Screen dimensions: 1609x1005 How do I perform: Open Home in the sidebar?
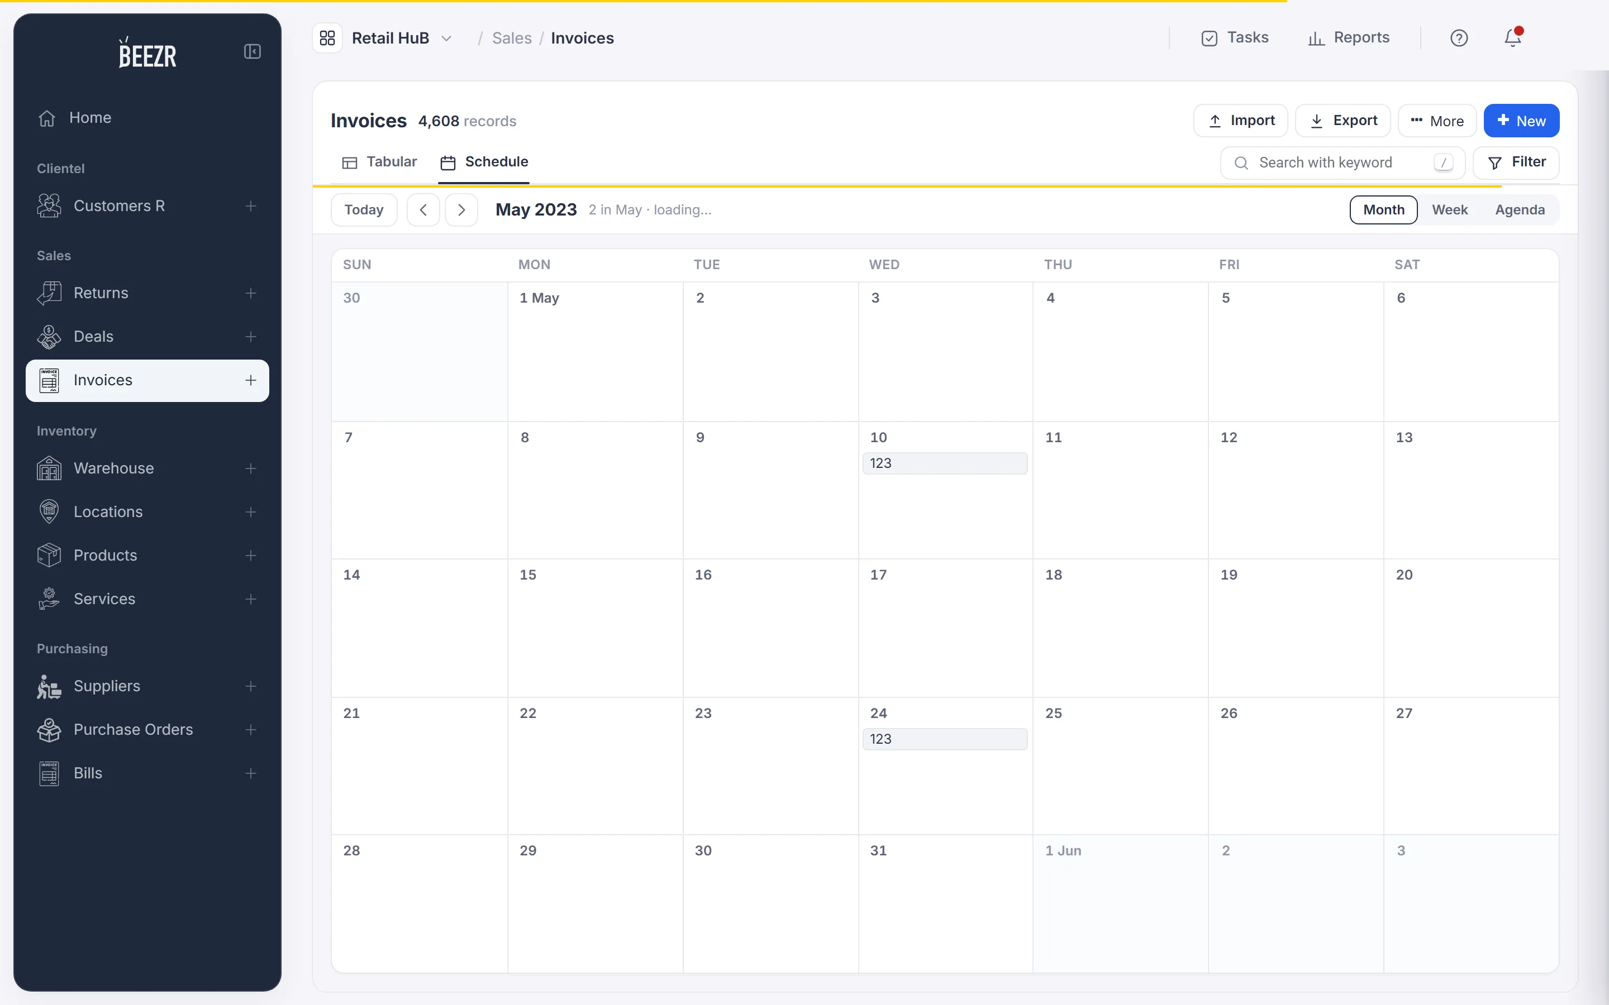point(147,118)
